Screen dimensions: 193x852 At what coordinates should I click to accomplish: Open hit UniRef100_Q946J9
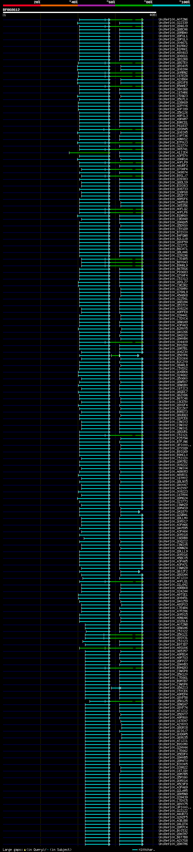(x=173, y=26)
